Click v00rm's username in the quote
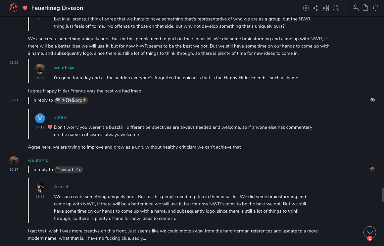 click(x=61, y=117)
